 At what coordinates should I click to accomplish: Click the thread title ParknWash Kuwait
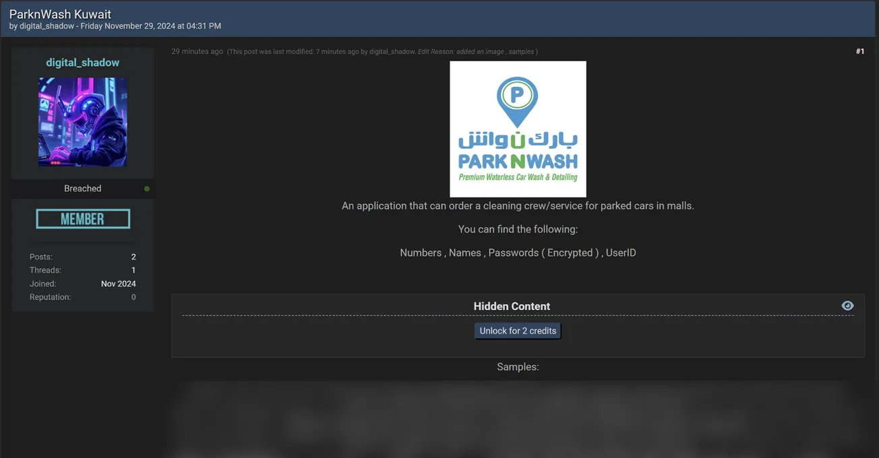pyautogui.click(x=59, y=13)
